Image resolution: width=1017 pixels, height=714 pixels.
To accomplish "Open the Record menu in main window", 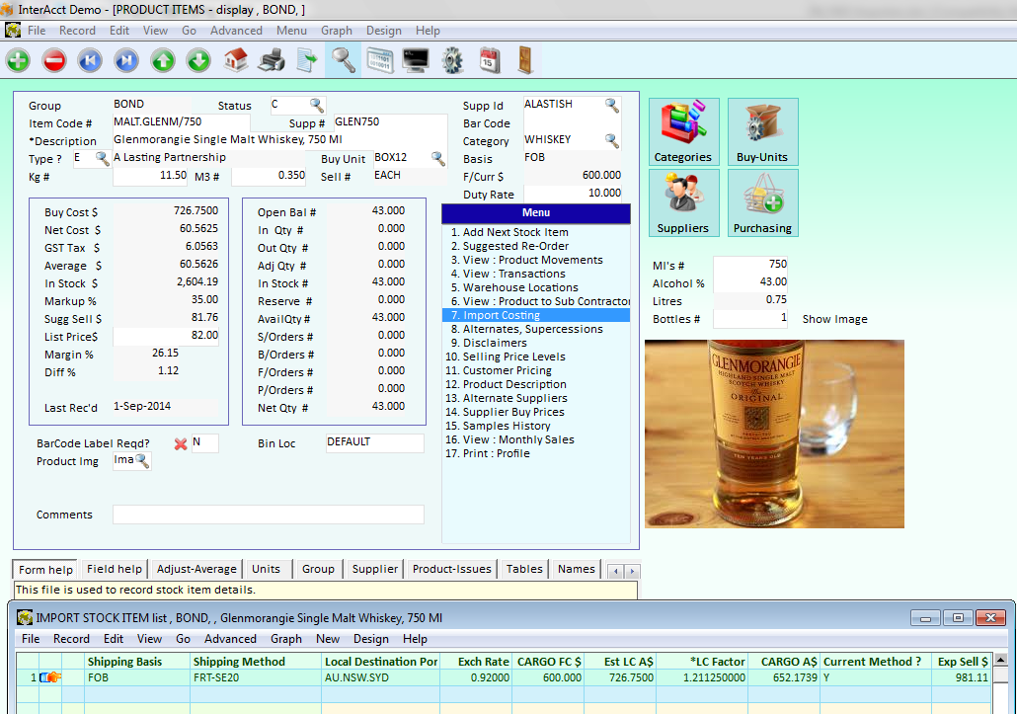I will click(77, 31).
